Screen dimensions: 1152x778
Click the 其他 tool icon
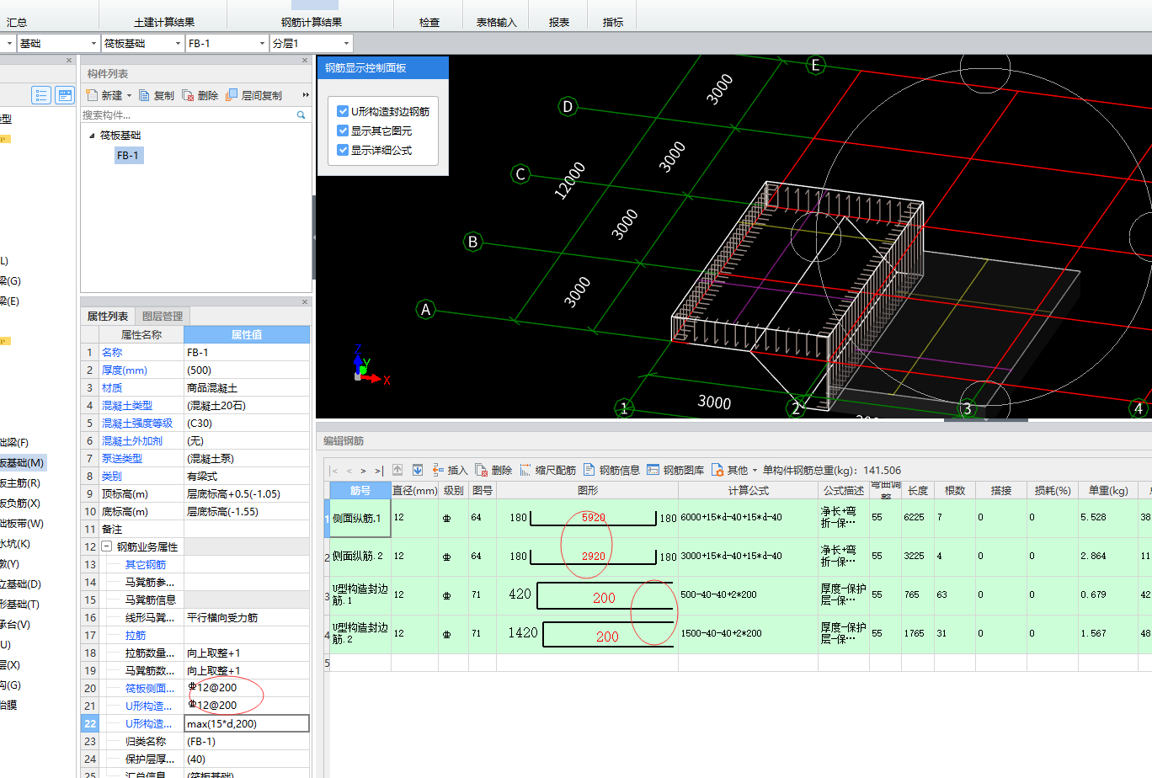coord(717,470)
